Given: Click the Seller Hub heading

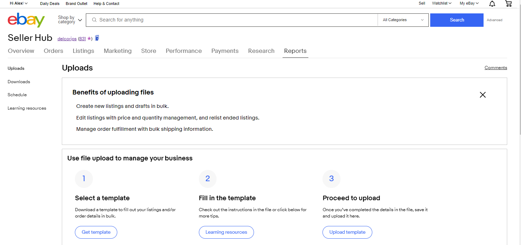Looking at the screenshot, I should pos(30,38).
